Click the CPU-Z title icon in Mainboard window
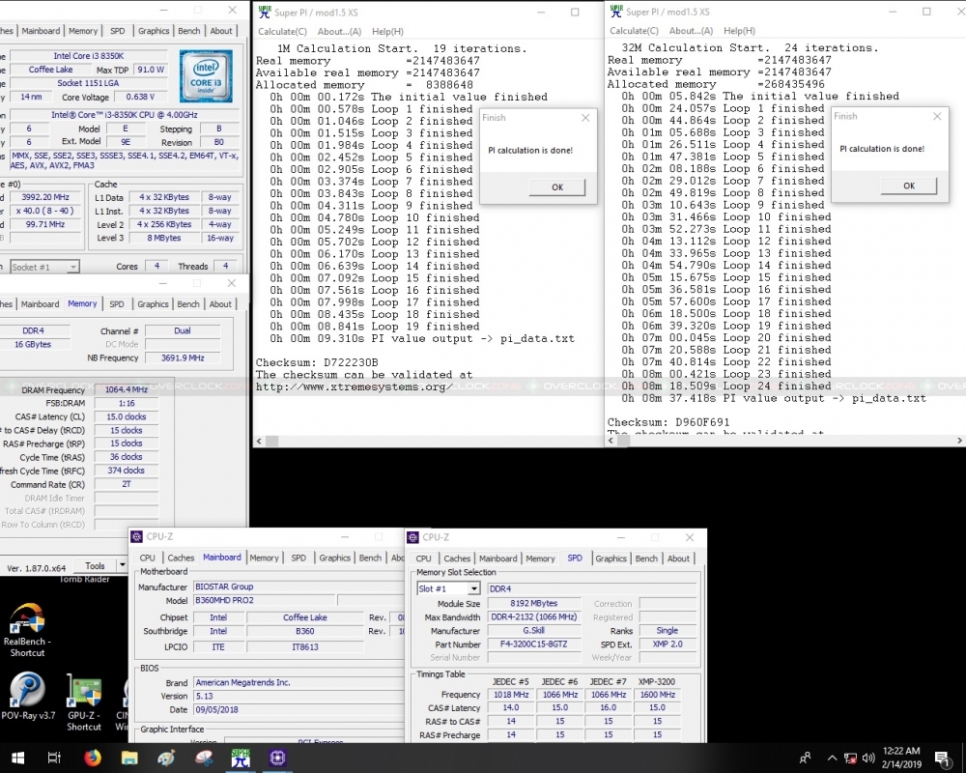 pos(137,536)
